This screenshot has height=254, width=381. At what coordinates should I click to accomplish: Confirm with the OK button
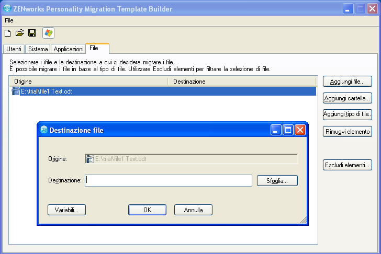coord(147,210)
